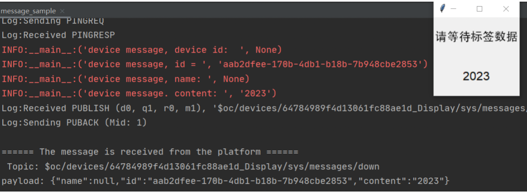Click the 请等待标签数据 label
The width and height of the screenshot is (527, 194).
point(476,37)
